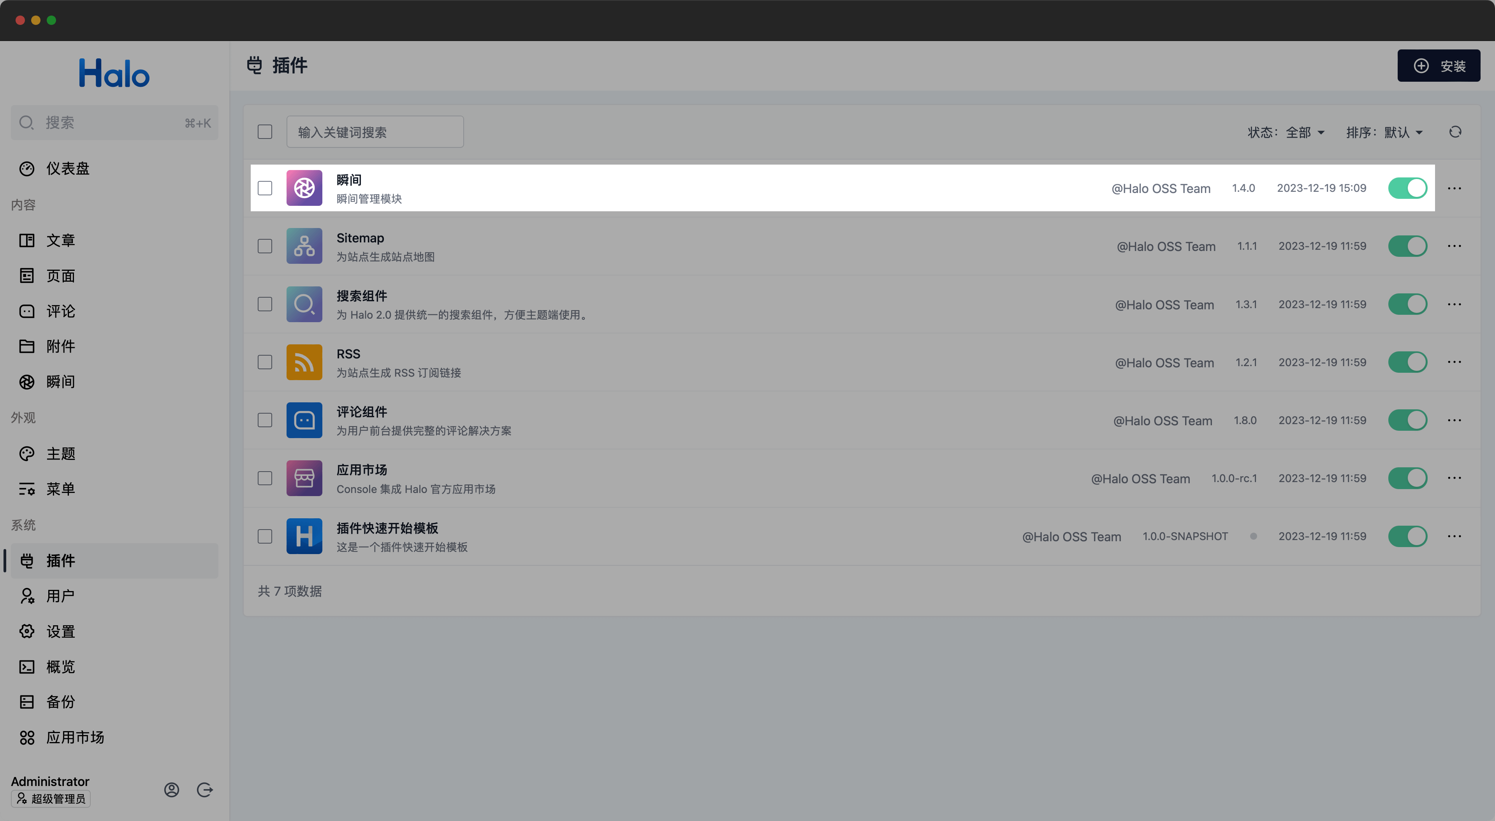
Task: Open 设置 in sidebar
Action: pos(114,631)
